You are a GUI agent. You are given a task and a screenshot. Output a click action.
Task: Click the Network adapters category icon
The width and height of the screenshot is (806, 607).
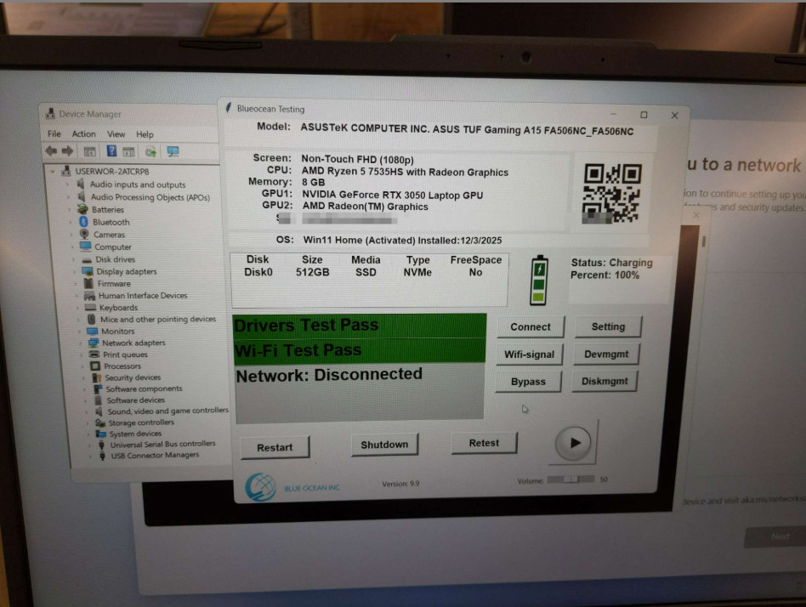click(x=93, y=343)
